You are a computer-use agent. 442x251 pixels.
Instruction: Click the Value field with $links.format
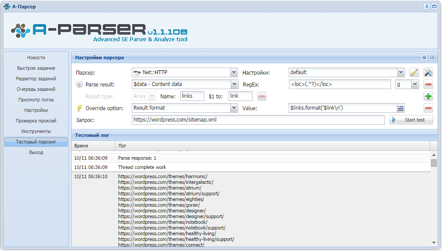pos(343,108)
